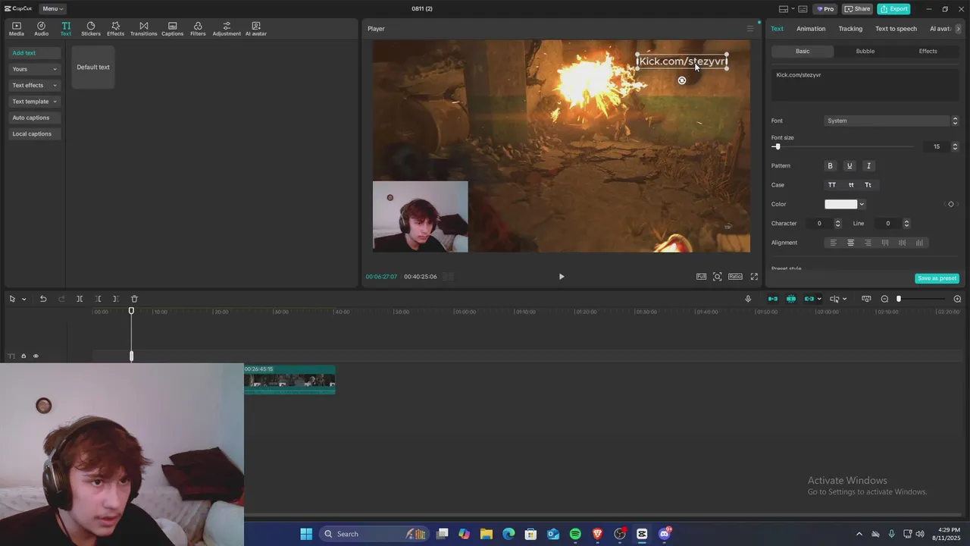Click the Undo arrow in timeline toolbar
This screenshot has height=546, width=970.
[x=43, y=299]
